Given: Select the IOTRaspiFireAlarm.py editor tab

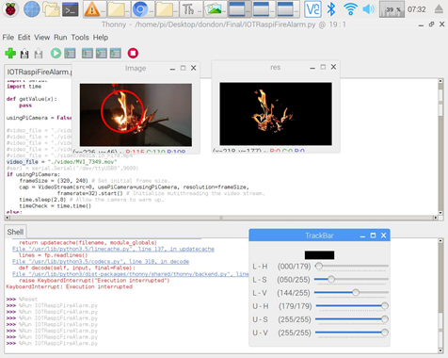Looking at the screenshot, I should pos(39,72).
